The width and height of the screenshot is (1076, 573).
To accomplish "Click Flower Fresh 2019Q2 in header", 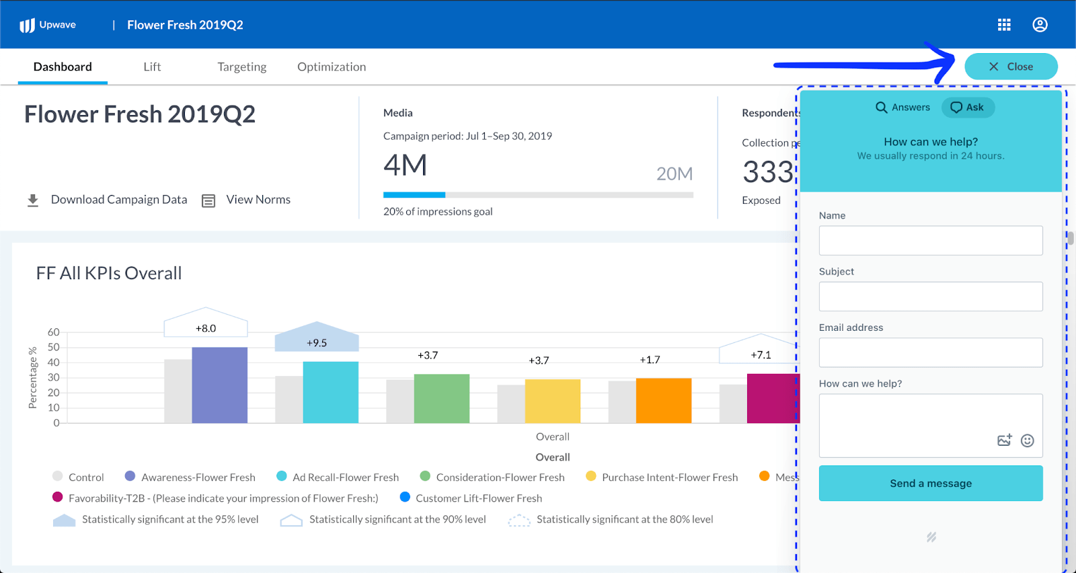I will (x=185, y=25).
